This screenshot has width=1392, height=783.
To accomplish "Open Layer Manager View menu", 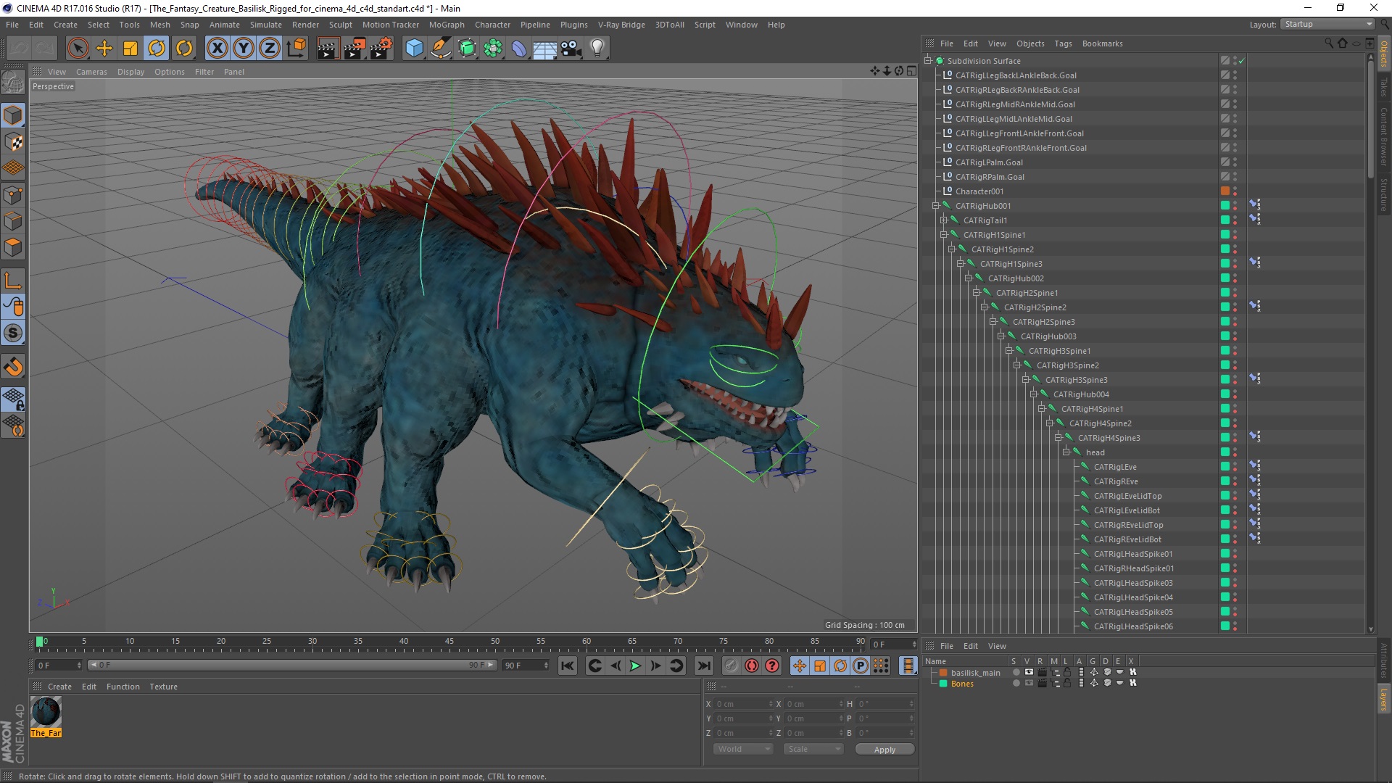I will click(997, 646).
